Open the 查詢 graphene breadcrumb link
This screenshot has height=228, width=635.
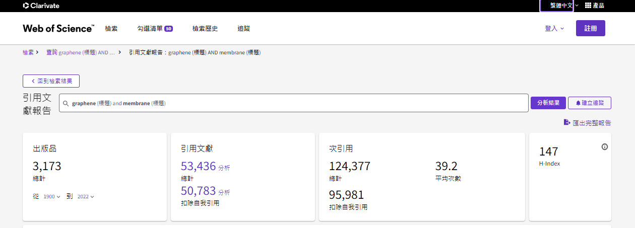tap(81, 52)
